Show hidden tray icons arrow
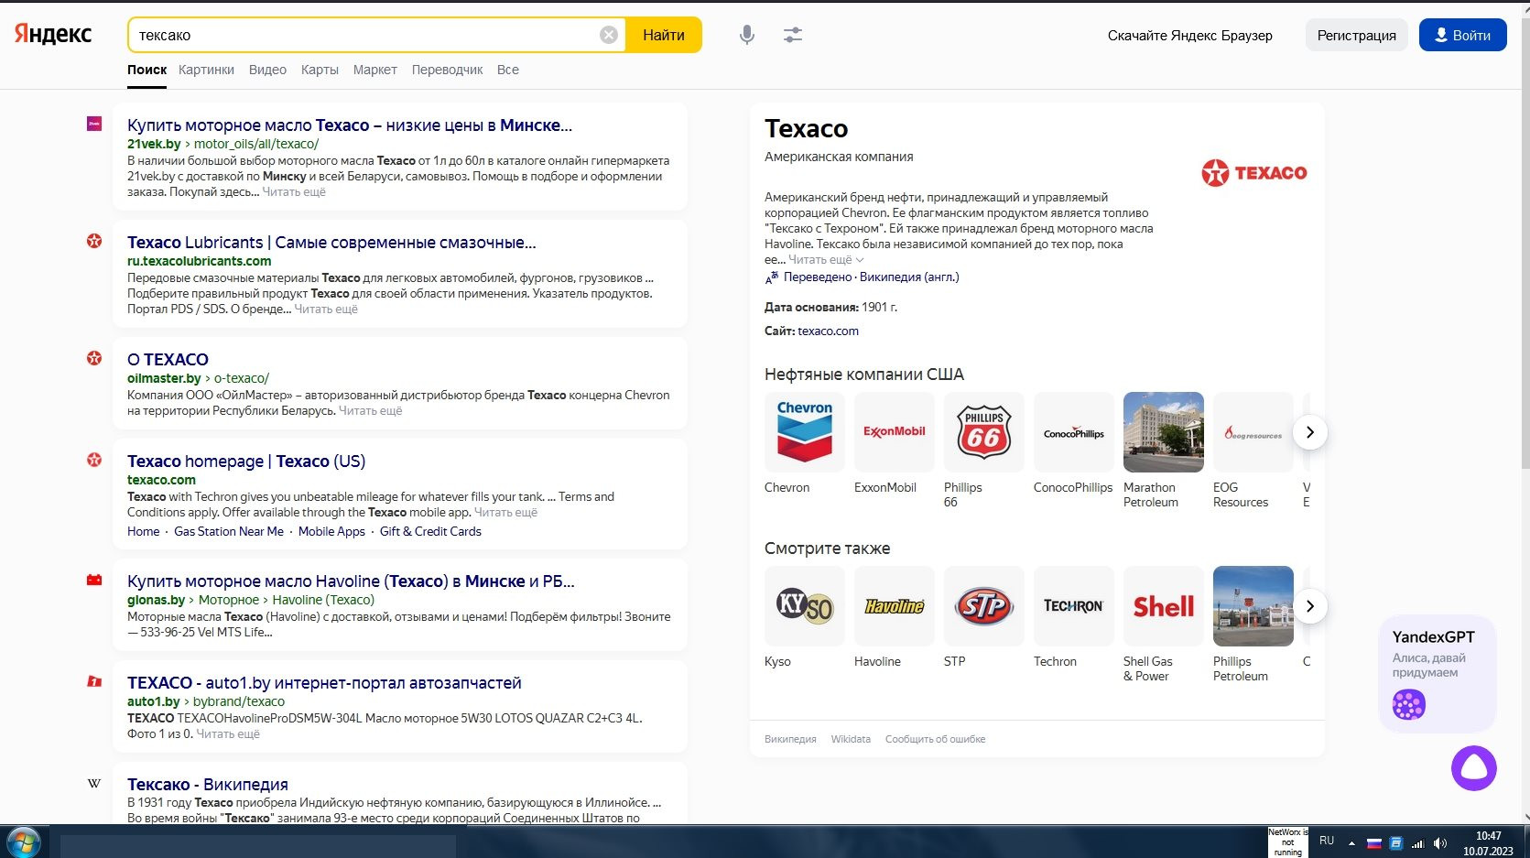Viewport: 1530px width, 858px height. tap(1351, 843)
